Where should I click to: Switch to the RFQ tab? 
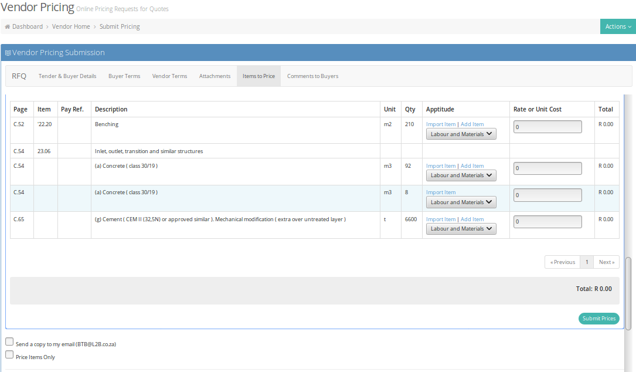pos(19,76)
